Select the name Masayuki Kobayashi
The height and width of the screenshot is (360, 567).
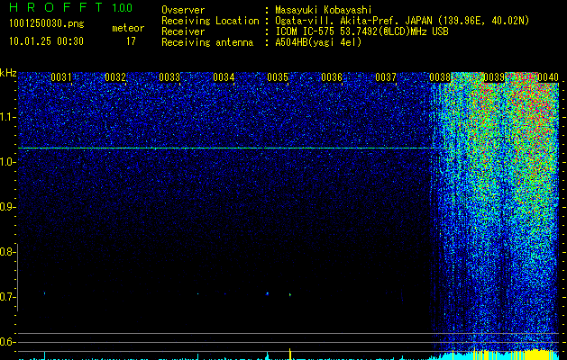tap(324, 10)
